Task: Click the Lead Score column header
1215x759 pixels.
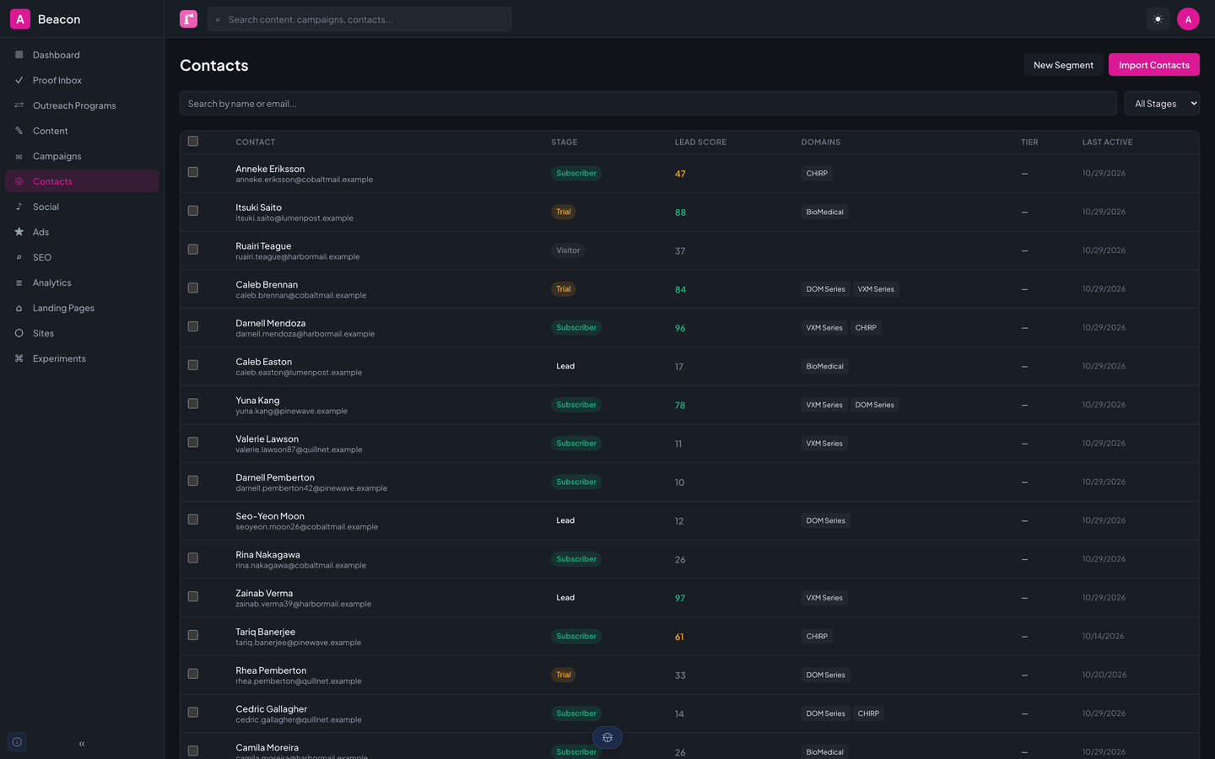Action: (700, 143)
